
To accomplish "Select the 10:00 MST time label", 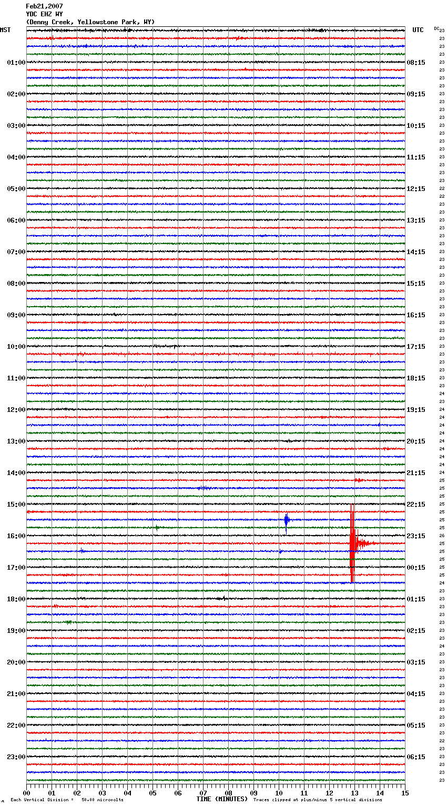I will coord(16,347).
